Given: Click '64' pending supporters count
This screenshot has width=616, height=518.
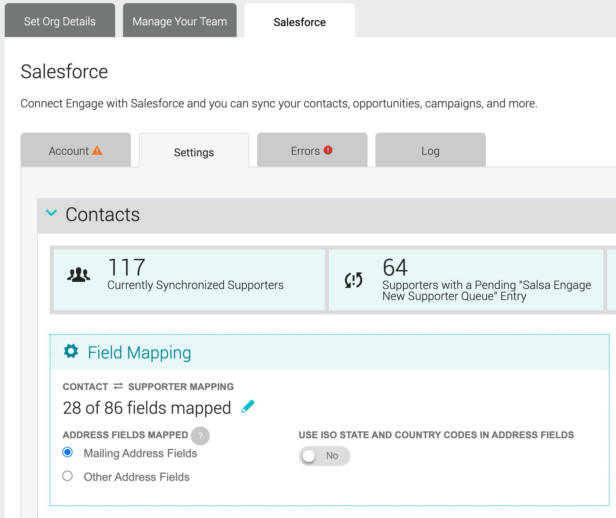Looking at the screenshot, I should (395, 267).
